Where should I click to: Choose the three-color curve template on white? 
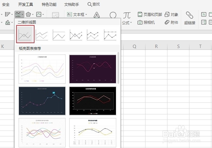pos(42,69)
